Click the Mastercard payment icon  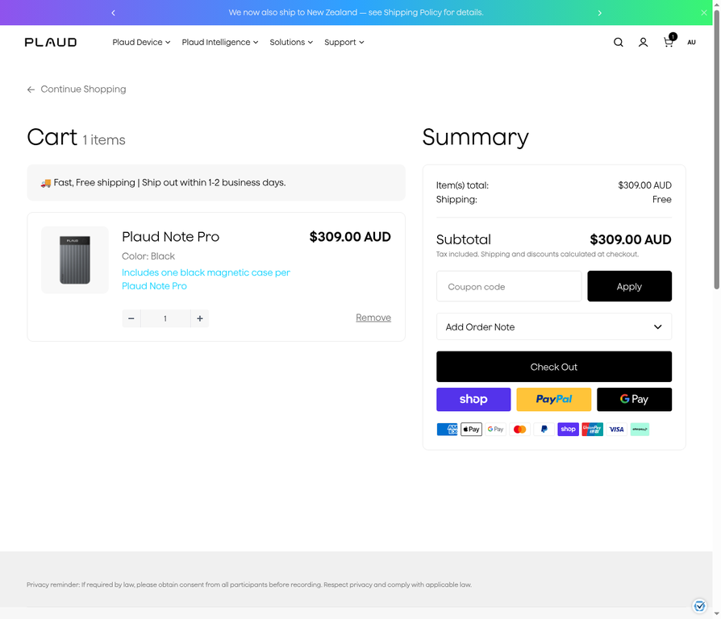[x=519, y=429]
